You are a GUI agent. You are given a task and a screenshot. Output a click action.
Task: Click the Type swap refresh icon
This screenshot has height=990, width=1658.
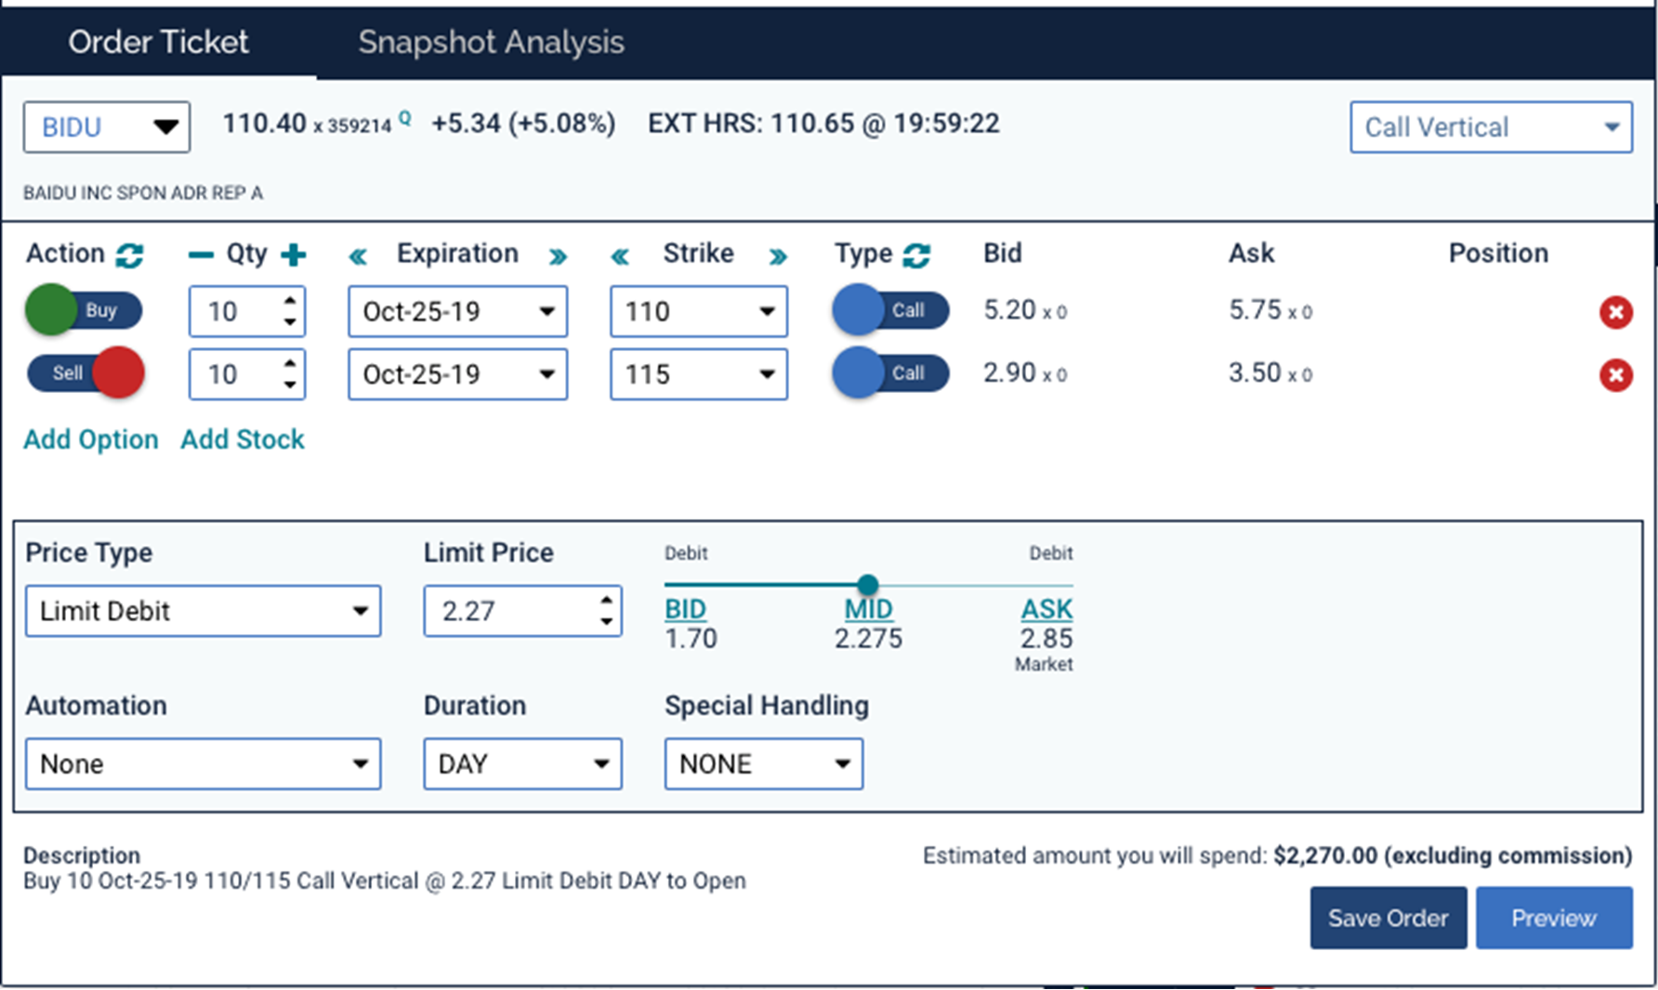click(x=916, y=254)
